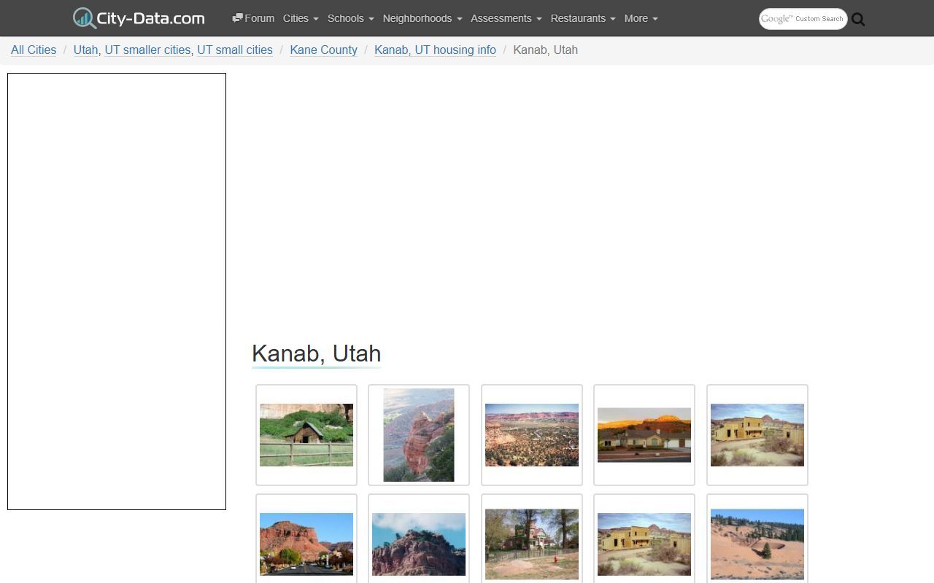The width and height of the screenshot is (934, 583).
Task: Click the City-Data.com logo
Action: pyautogui.click(x=139, y=18)
